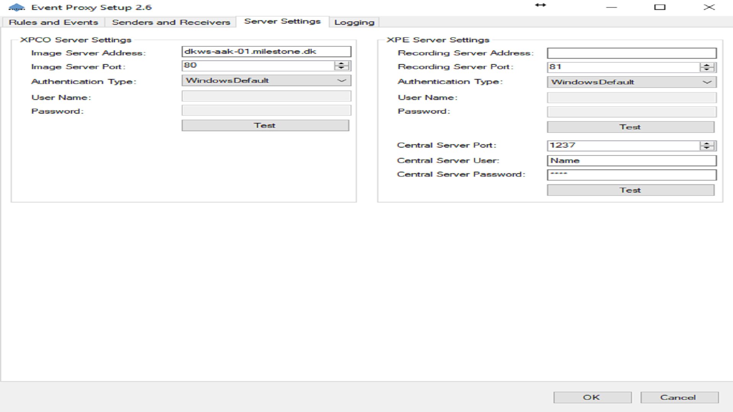This screenshot has width=733, height=412.
Task: Click the Central Server Port field
Action: pyautogui.click(x=623, y=146)
